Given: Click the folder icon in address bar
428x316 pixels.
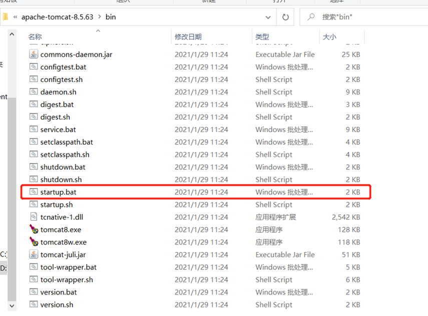Looking at the screenshot, I should point(5,17).
